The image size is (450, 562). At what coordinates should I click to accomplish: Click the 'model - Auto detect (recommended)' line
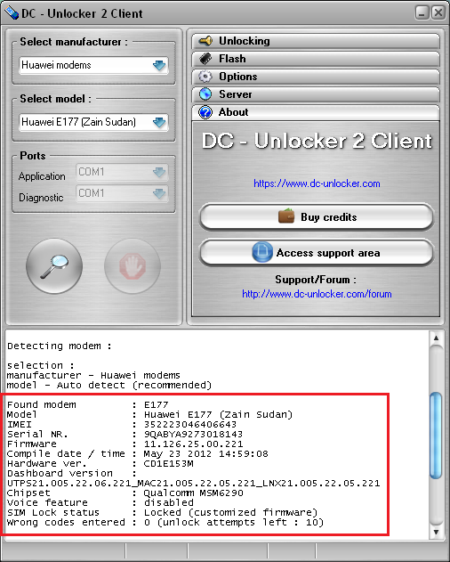109,385
